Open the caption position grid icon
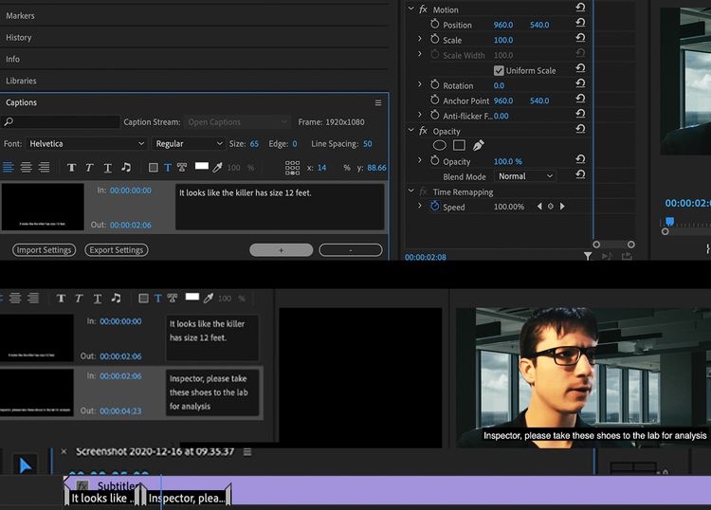 [292, 168]
